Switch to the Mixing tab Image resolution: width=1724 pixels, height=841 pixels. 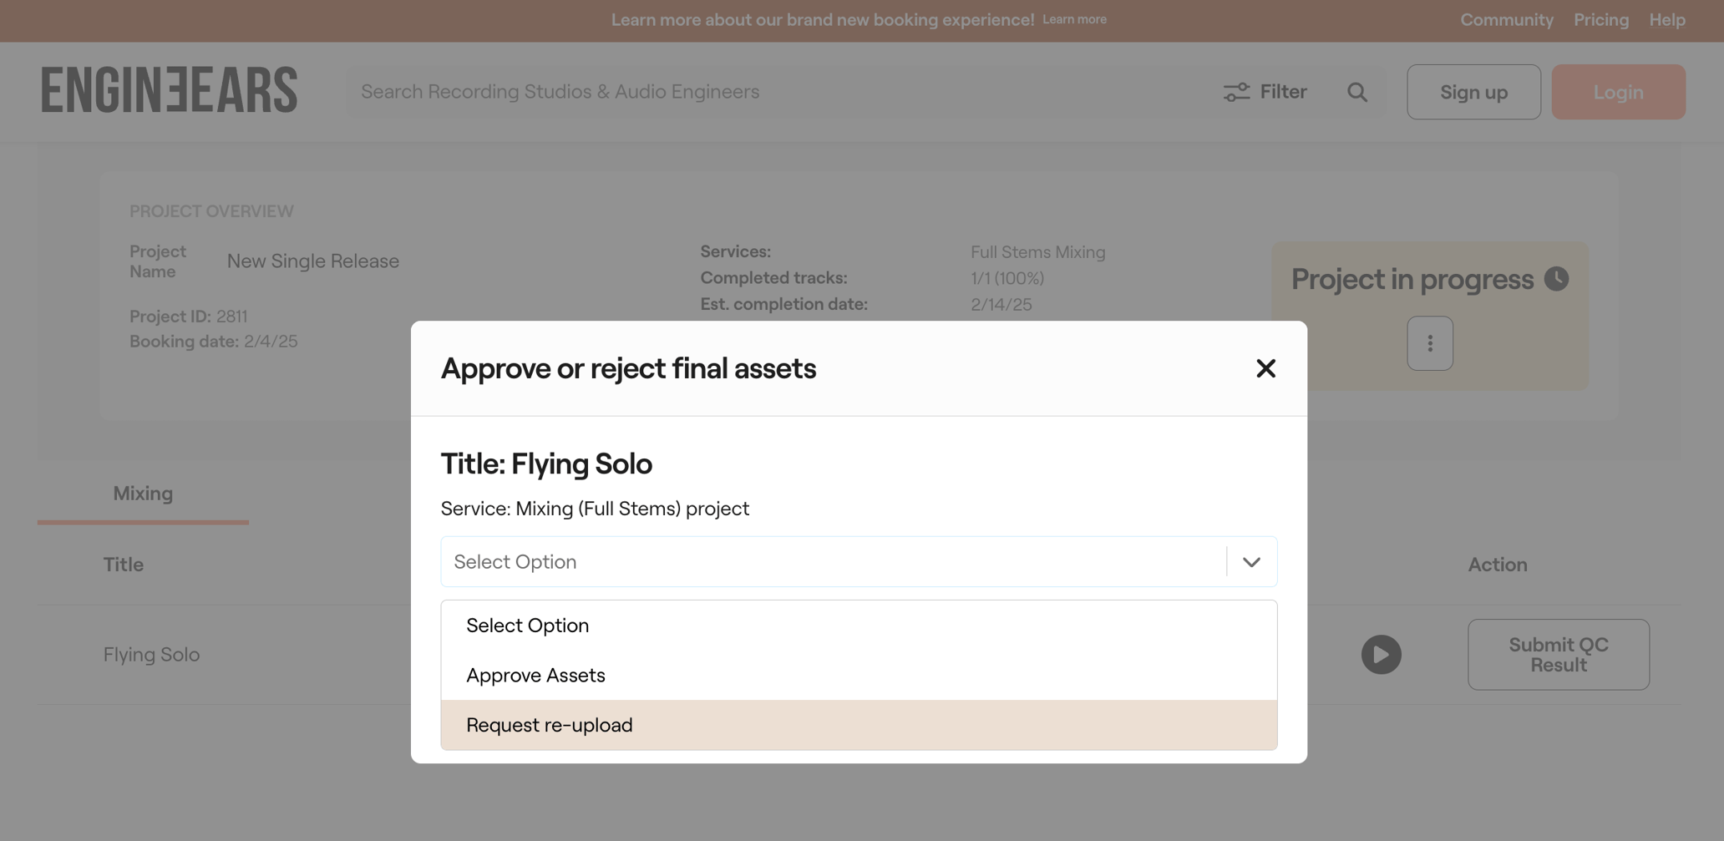[x=142, y=493]
